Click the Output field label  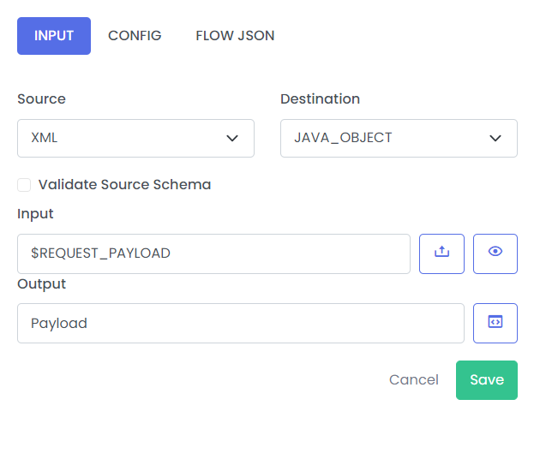click(41, 284)
